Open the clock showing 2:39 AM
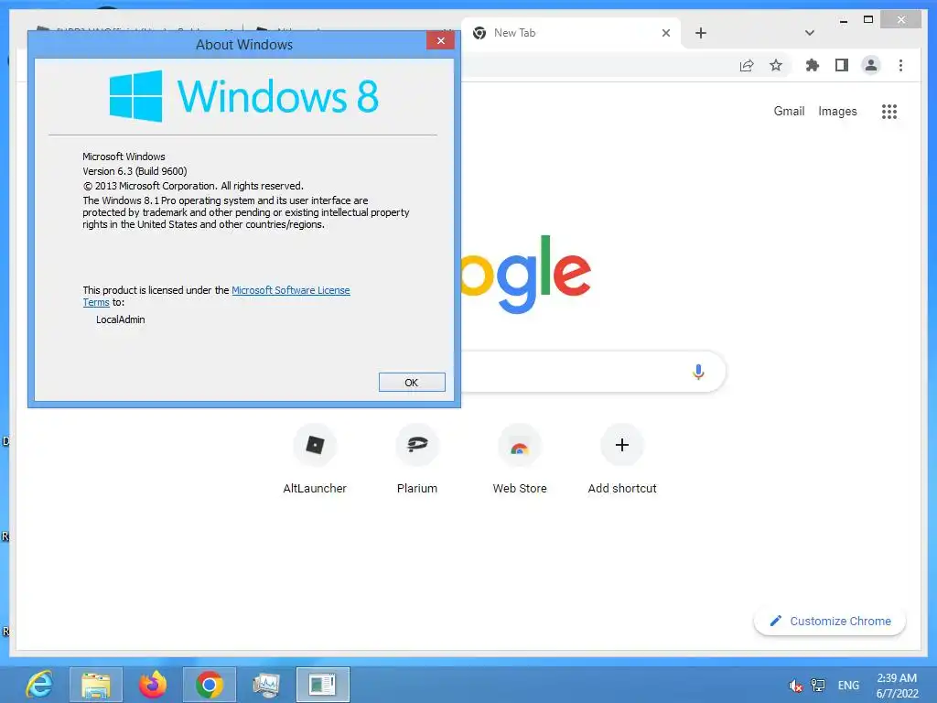937x703 pixels. (897, 686)
